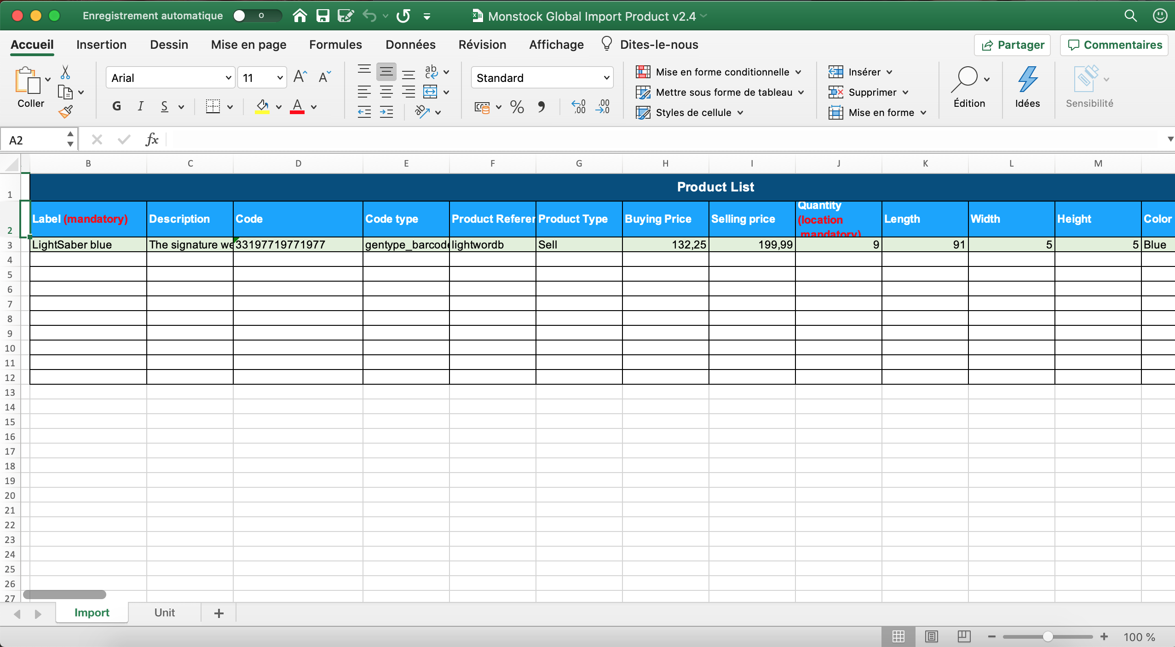Open the Dessin ribbon tab

pos(169,45)
